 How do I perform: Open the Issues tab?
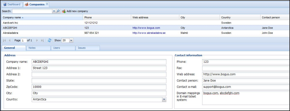pyautogui.click(x=88, y=48)
